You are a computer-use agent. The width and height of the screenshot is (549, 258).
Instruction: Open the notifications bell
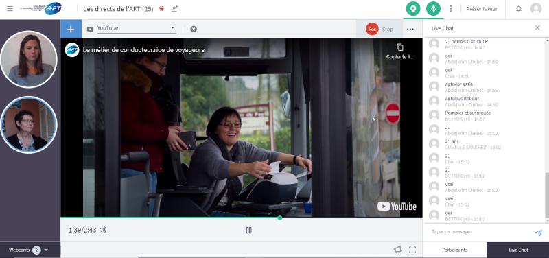point(519,9)
